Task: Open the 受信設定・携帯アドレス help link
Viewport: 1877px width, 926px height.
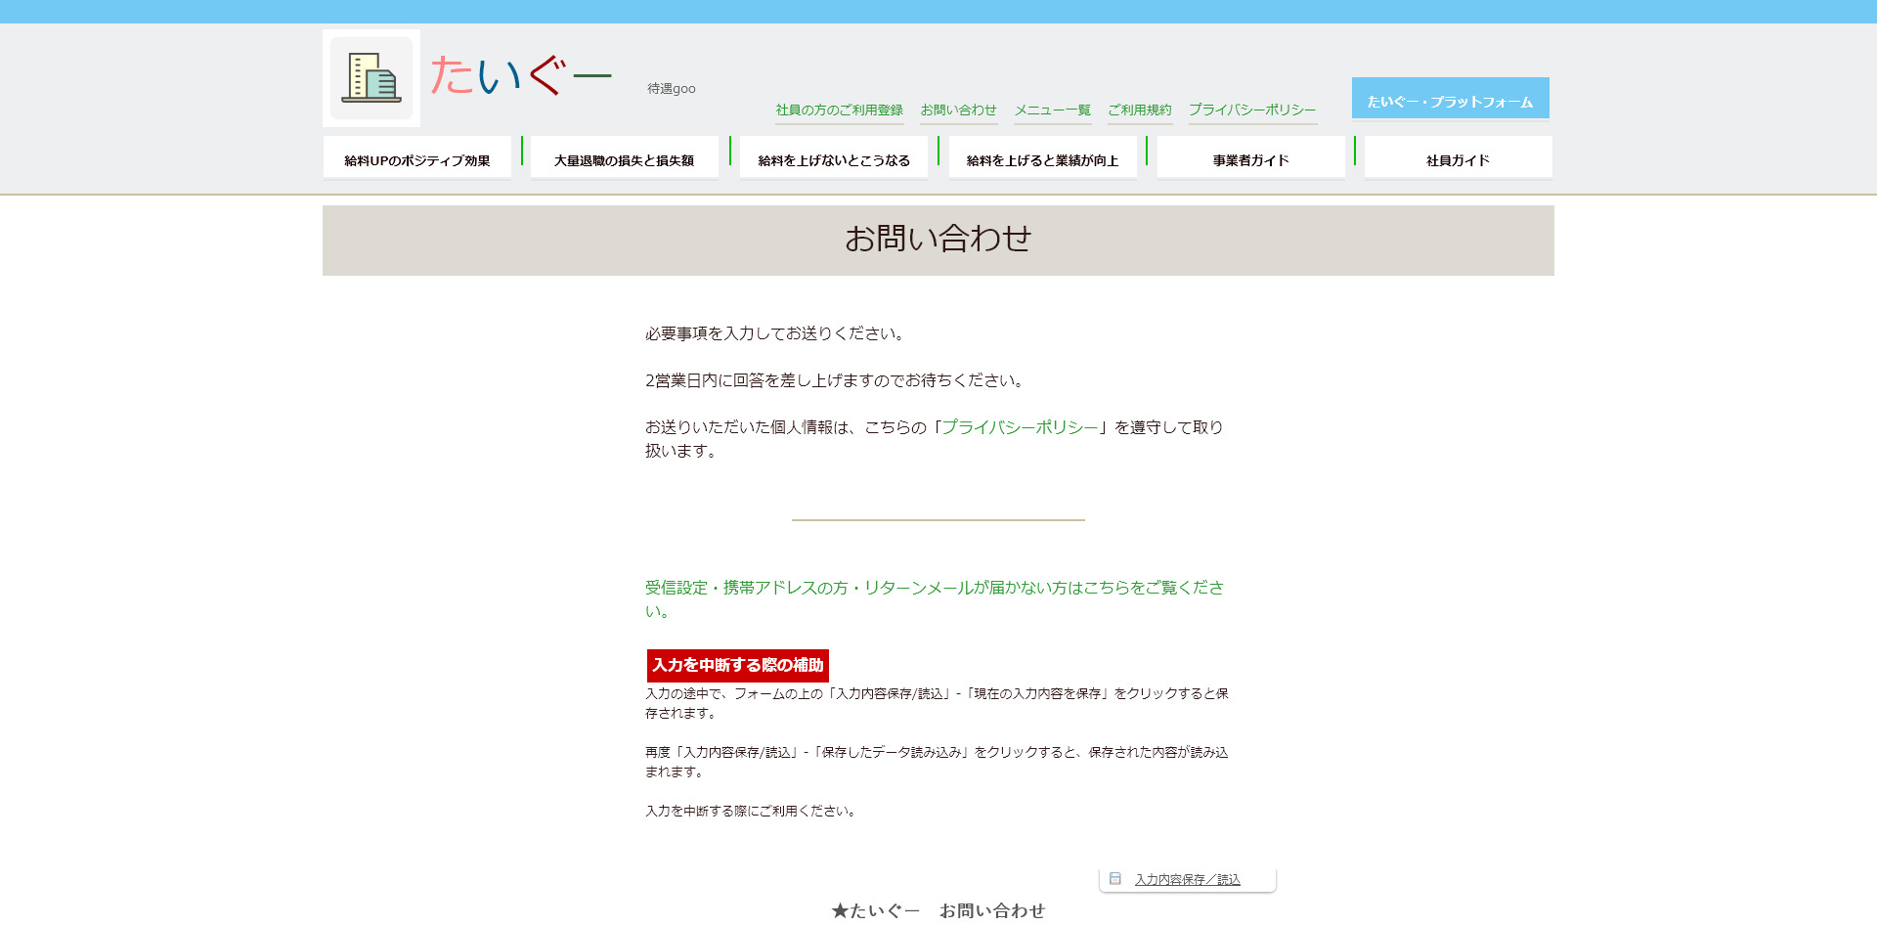Action: [934, 588]
